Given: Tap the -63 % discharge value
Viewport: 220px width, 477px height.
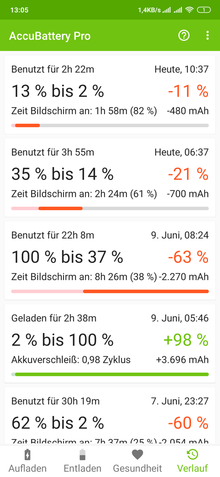Looking at the screenshot, I should tap(188, 257).
